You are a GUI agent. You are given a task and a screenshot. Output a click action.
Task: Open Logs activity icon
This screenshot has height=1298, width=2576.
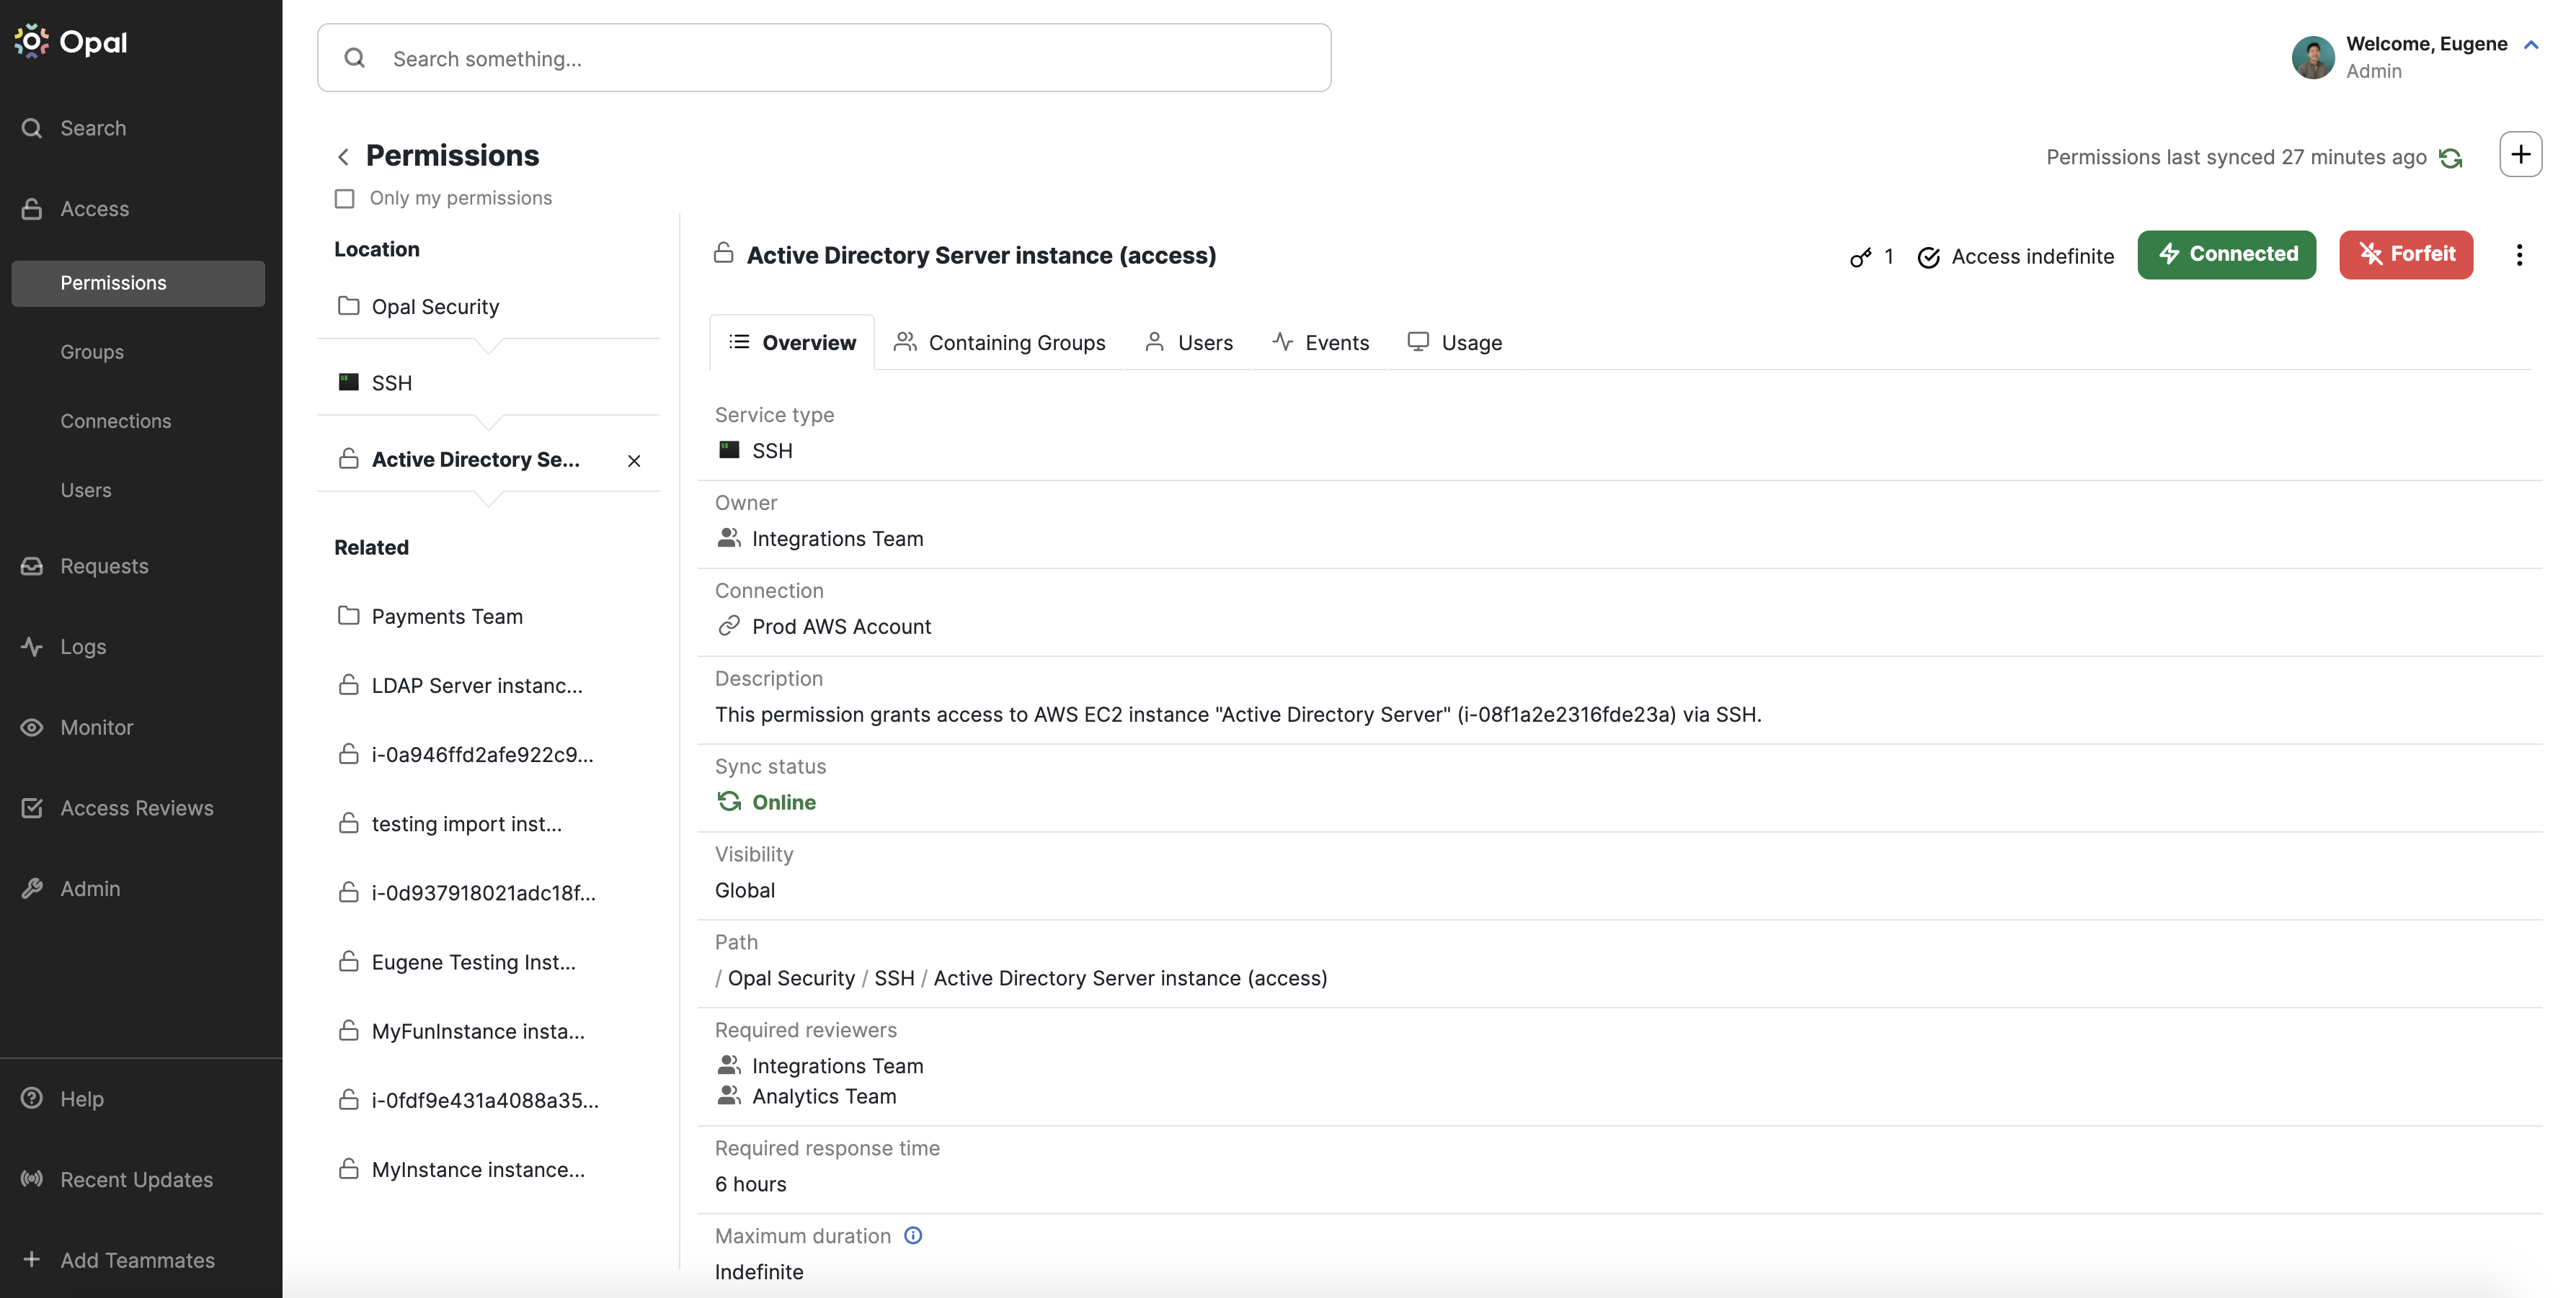click(x=32, y=647)
